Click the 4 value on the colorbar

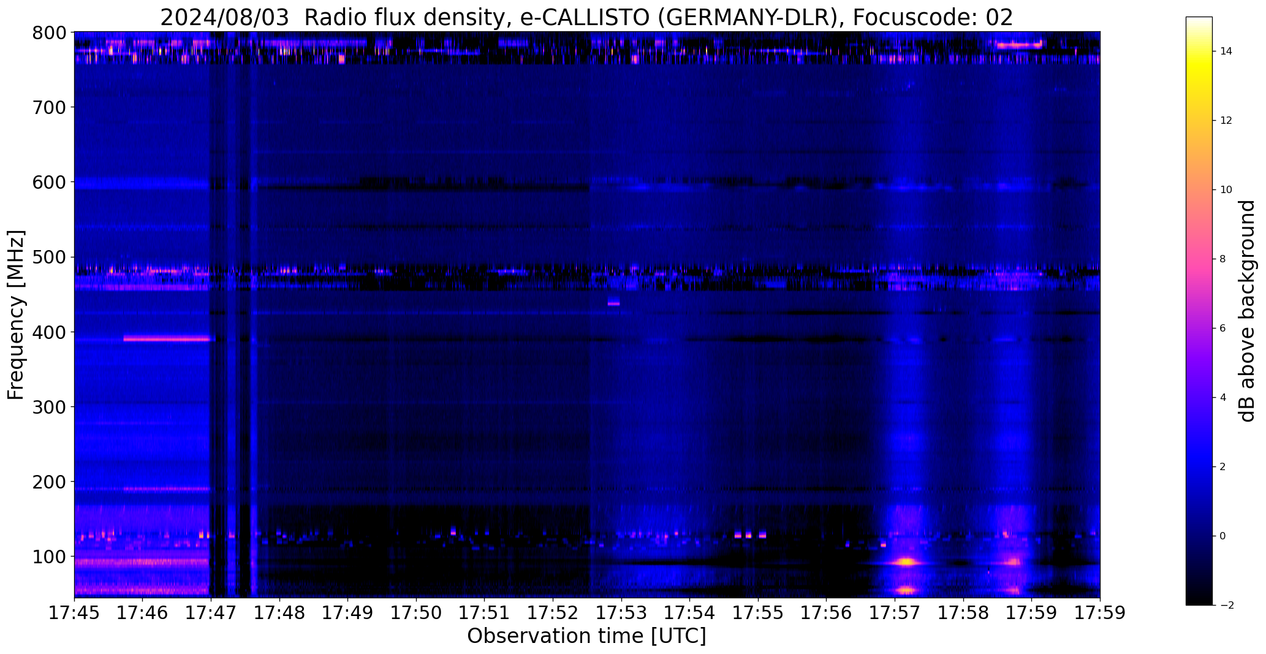(1223, 397)
